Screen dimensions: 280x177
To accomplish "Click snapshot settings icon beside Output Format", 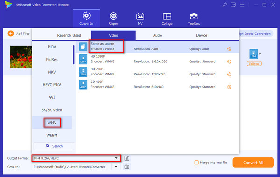I will (x=127, y=158).
